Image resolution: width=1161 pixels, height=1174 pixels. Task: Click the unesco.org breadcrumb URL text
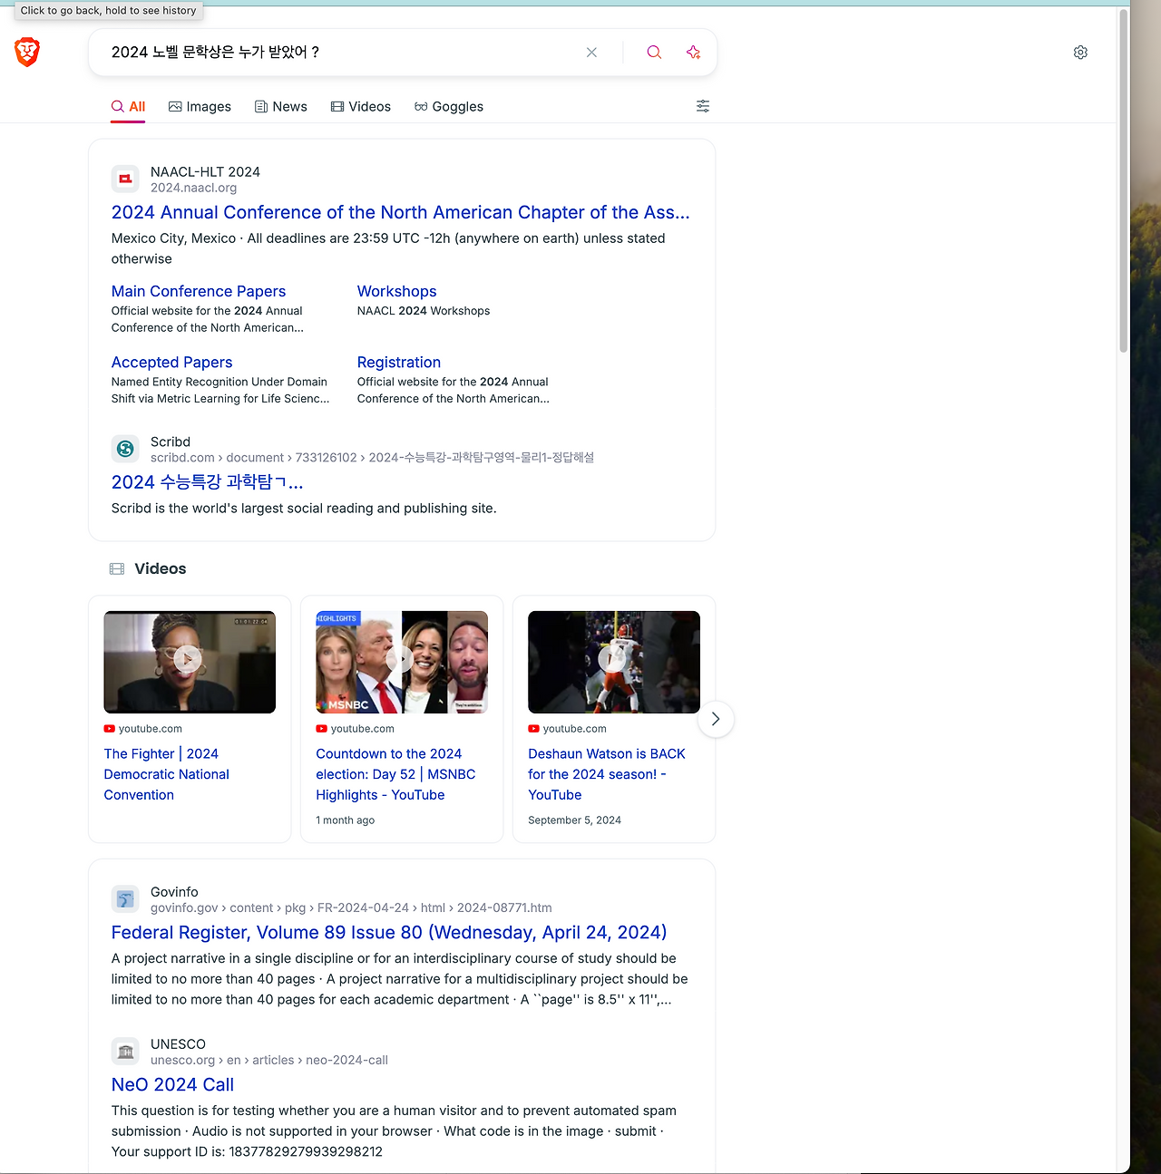coord(269,1061)
